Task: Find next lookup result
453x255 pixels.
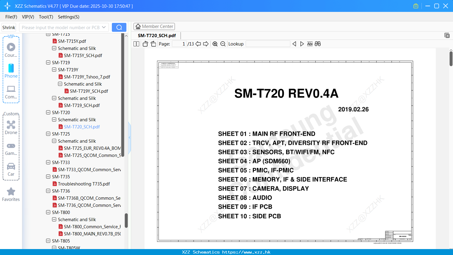Action: point(302,44)
